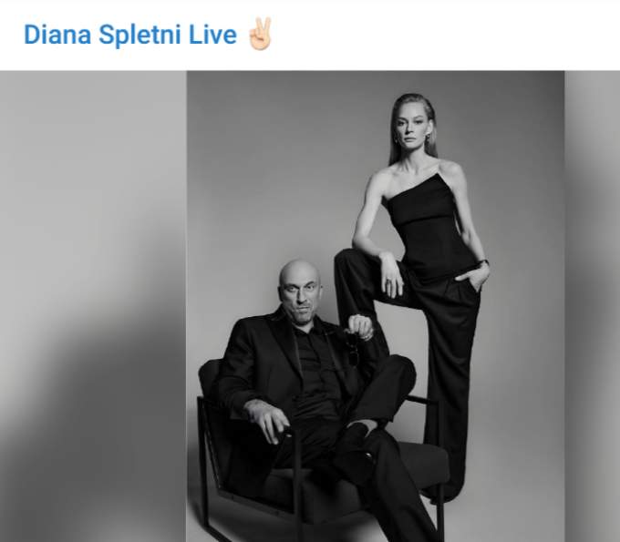The height and width of the screenshot is (542, 620).
Task: Click the word Diana in the header
Action: pos(57,35)
